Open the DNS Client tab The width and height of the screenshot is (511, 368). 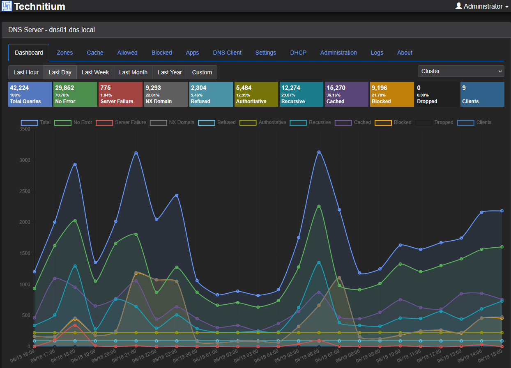(227, 53)
